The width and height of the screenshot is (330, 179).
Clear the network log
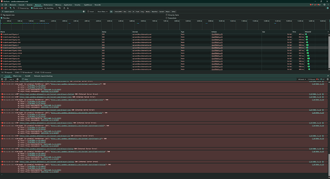pyautogui.click(x=6, y=8)
